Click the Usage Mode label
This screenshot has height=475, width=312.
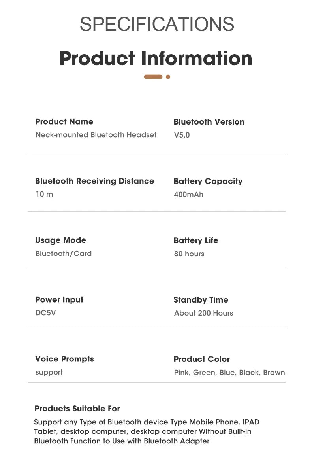(x=60, y=240)
